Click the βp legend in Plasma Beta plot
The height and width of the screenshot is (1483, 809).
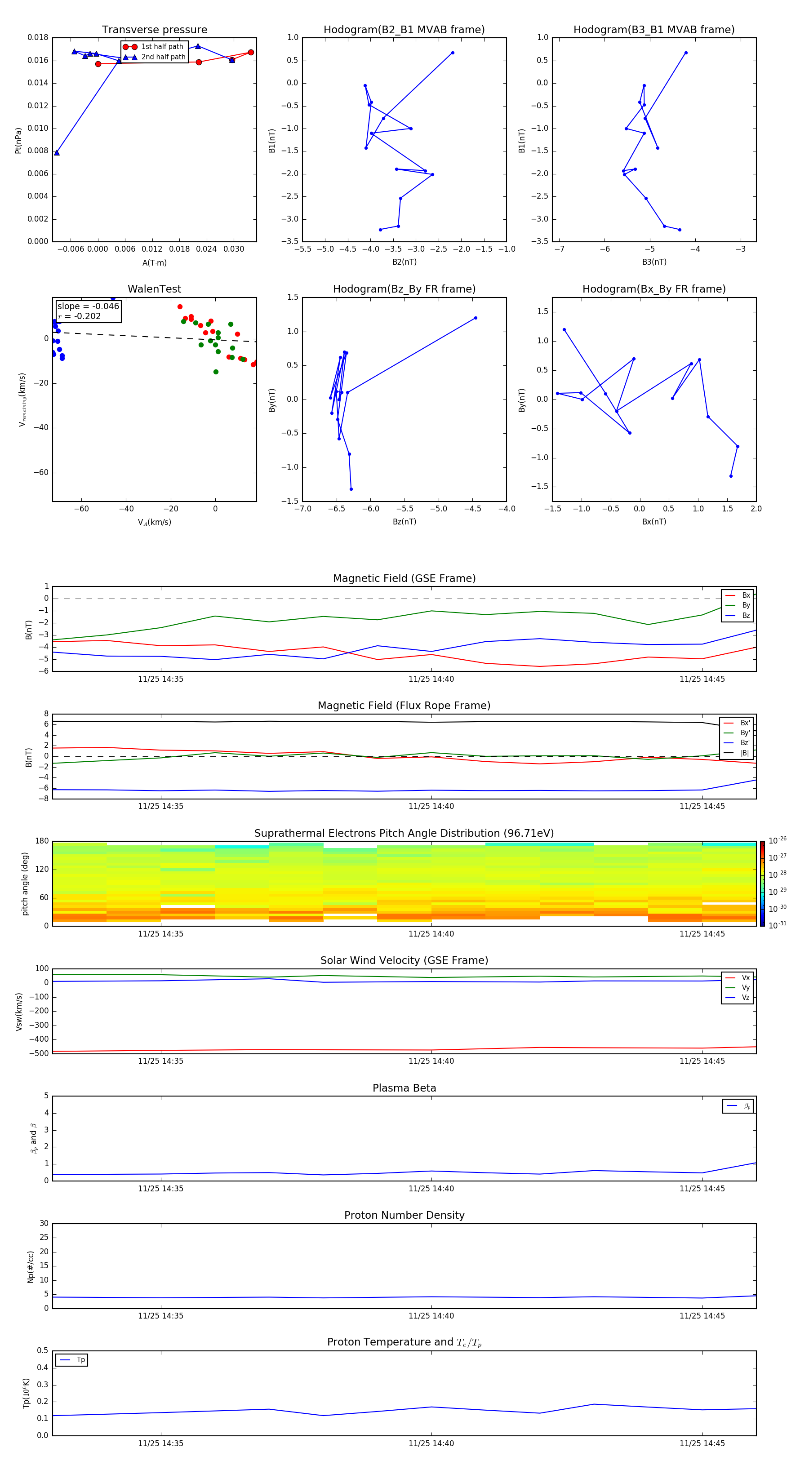click(x=738, y=1106)
